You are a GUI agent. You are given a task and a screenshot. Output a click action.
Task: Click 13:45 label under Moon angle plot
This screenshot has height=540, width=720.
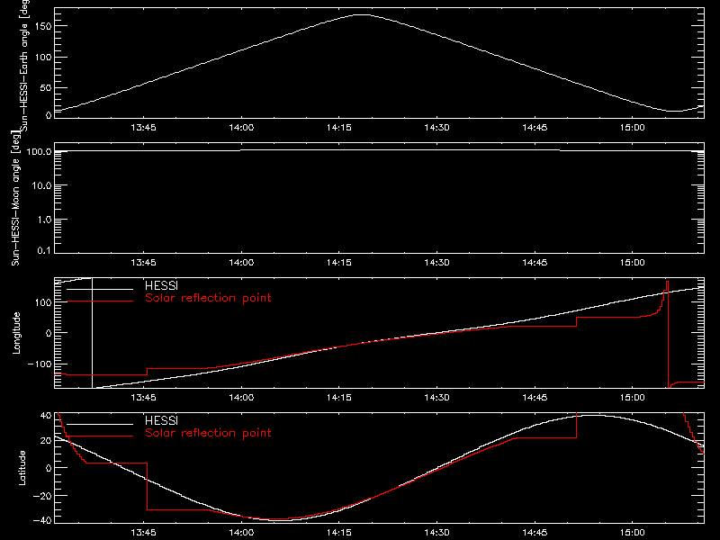click(143, 263)
